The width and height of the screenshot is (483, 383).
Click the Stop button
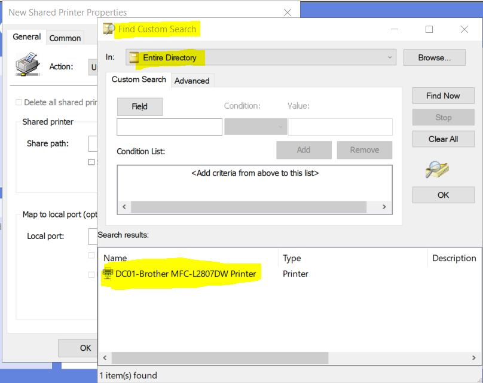tap(444, 117)
